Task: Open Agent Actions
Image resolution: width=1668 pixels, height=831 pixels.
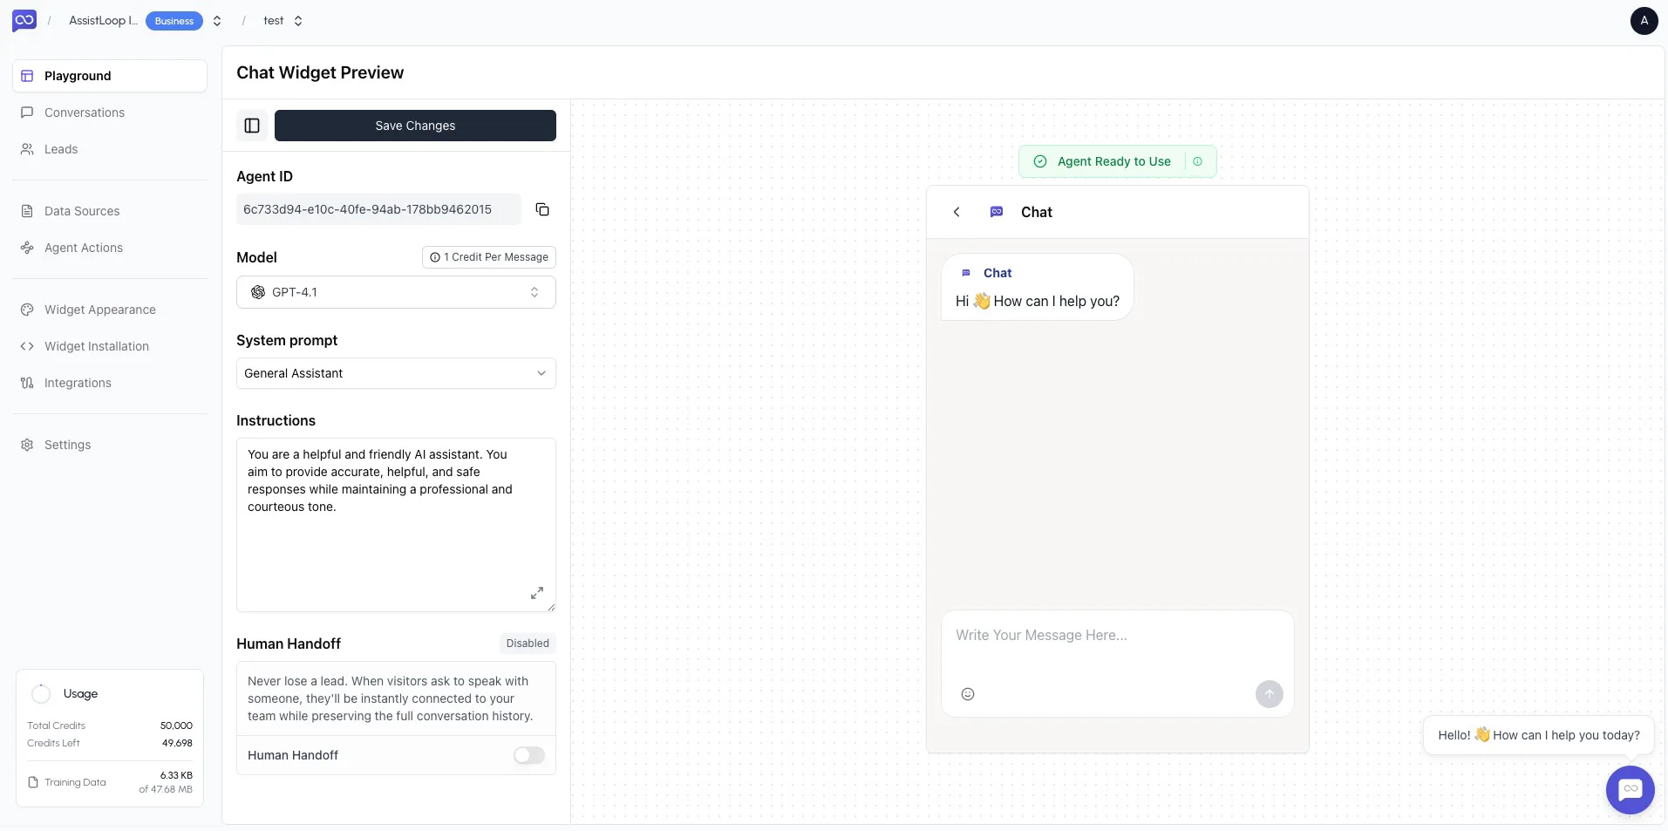Action: pos(110,248)
